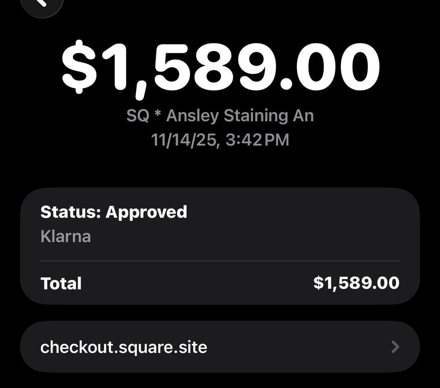This screenshot has width=440, height=388.
Task: Select the merchant name SQ * Ansley Staining An
Action: coord(220,116)
